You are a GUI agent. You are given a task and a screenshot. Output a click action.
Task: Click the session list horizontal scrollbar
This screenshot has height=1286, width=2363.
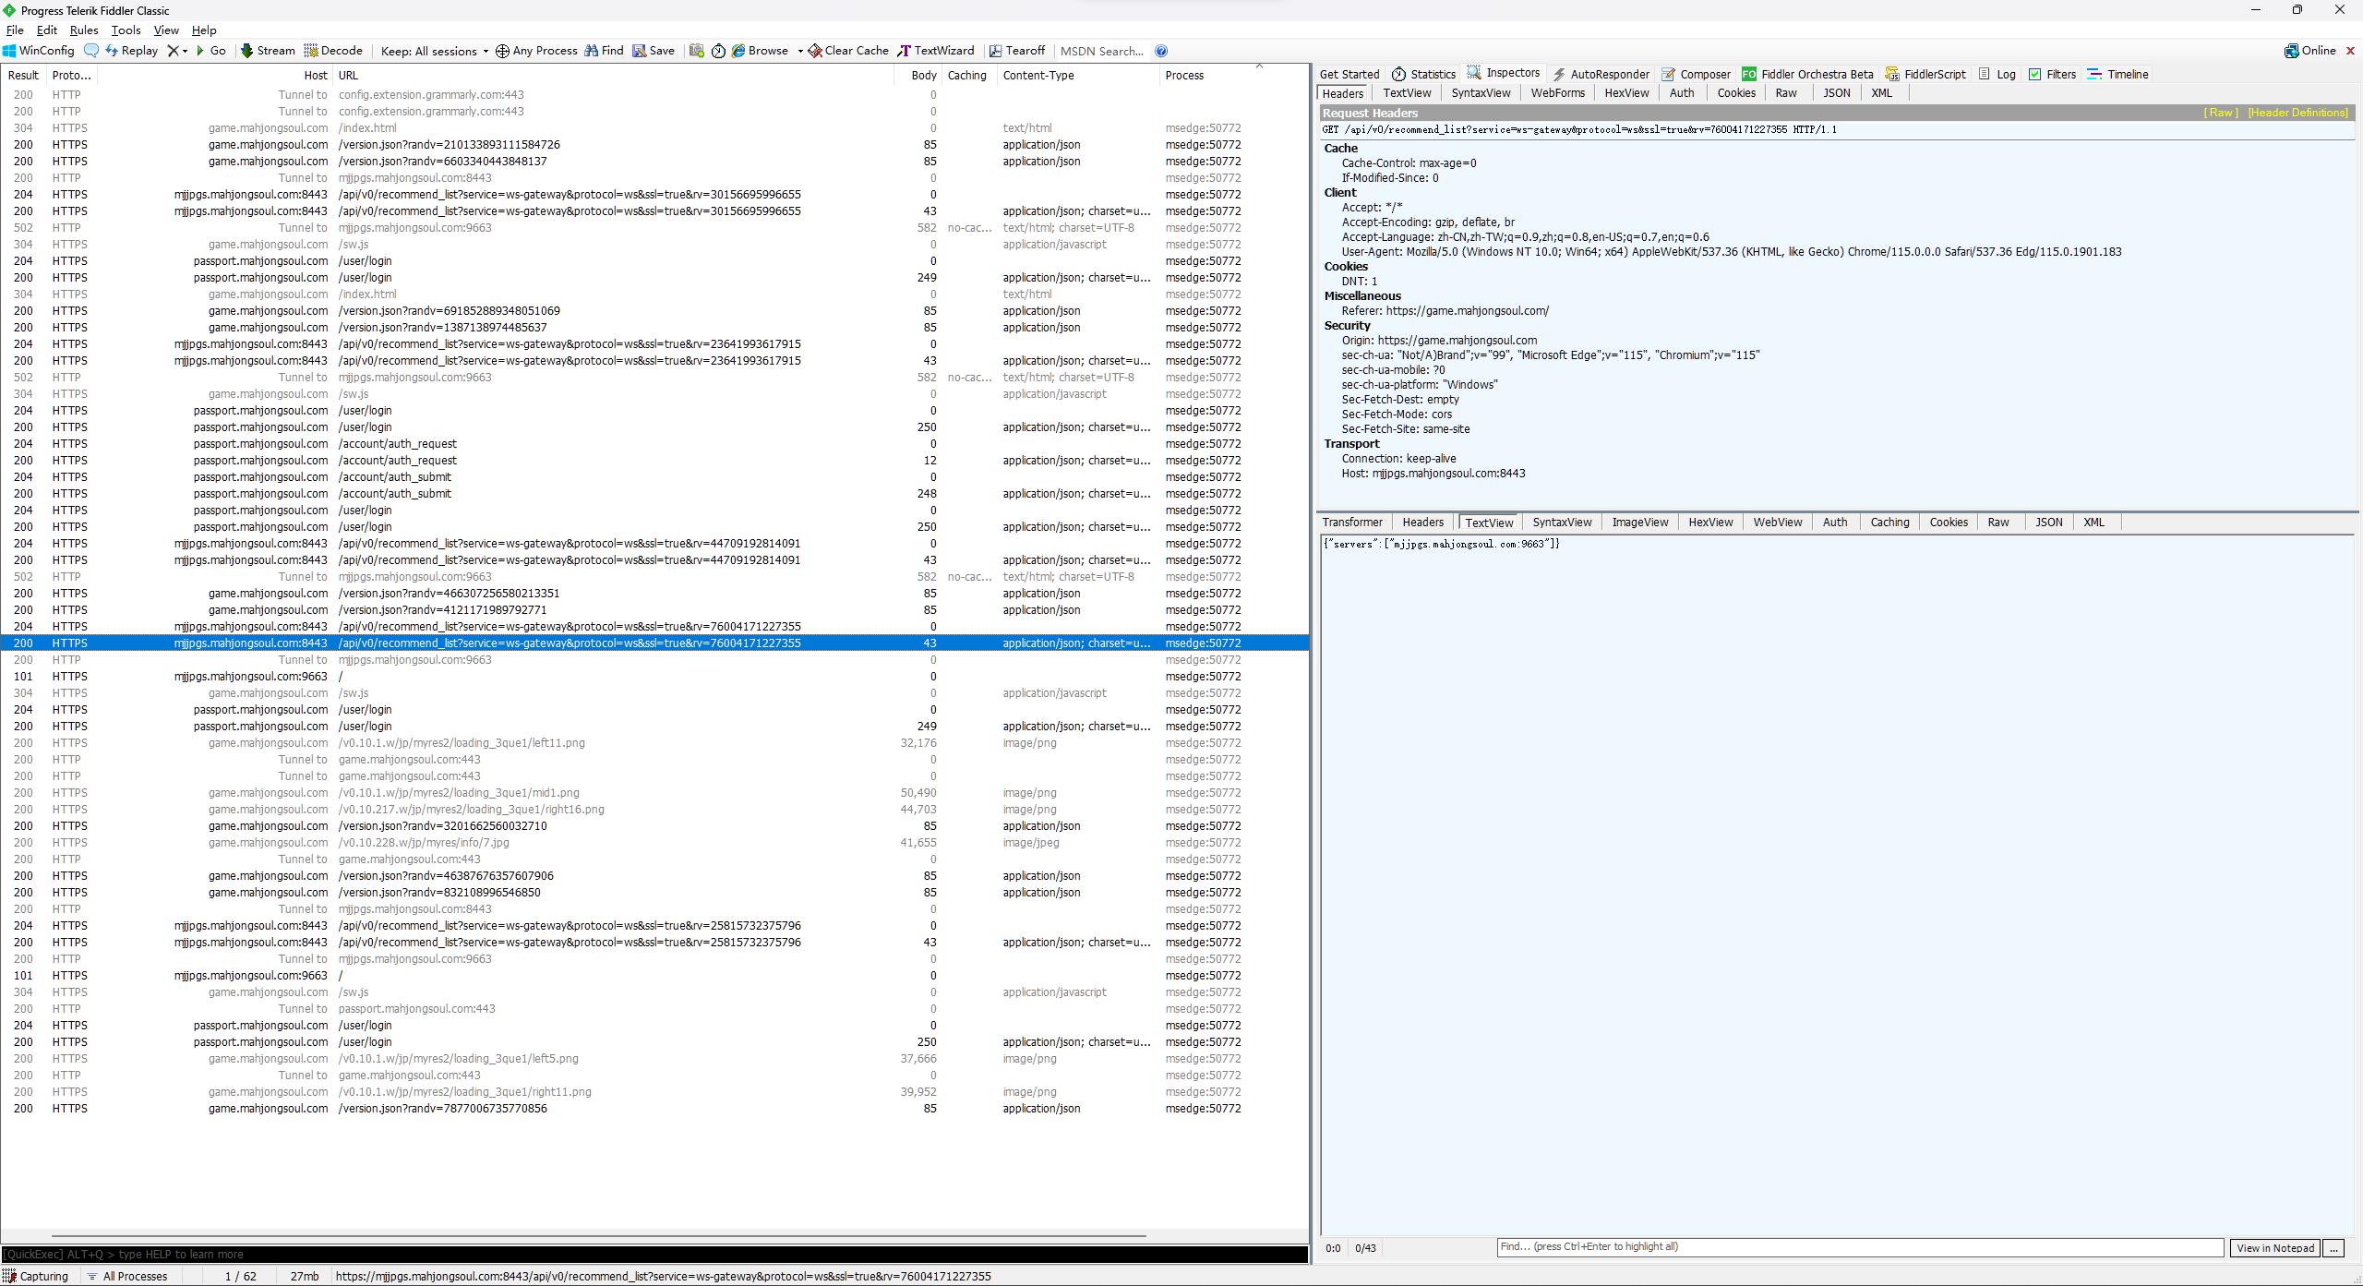click(x=598, y=1235)
